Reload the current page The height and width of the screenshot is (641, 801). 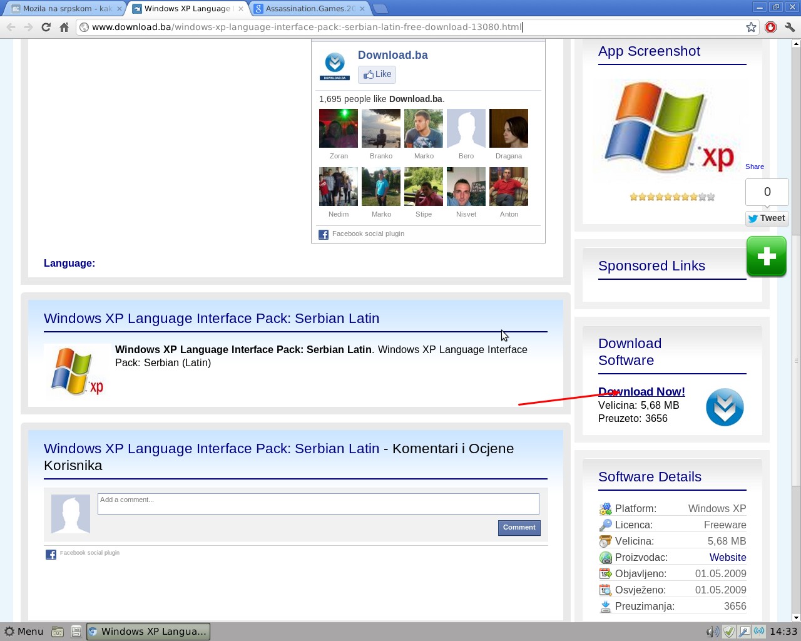(x=46, y=27)
